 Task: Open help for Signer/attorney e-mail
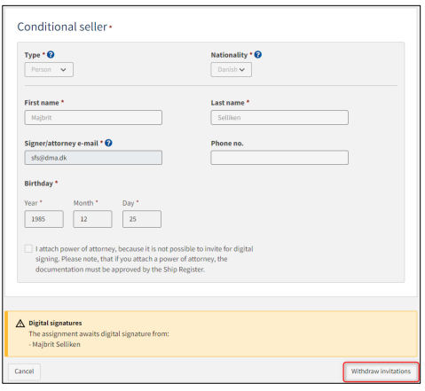(x=108, y=143)
